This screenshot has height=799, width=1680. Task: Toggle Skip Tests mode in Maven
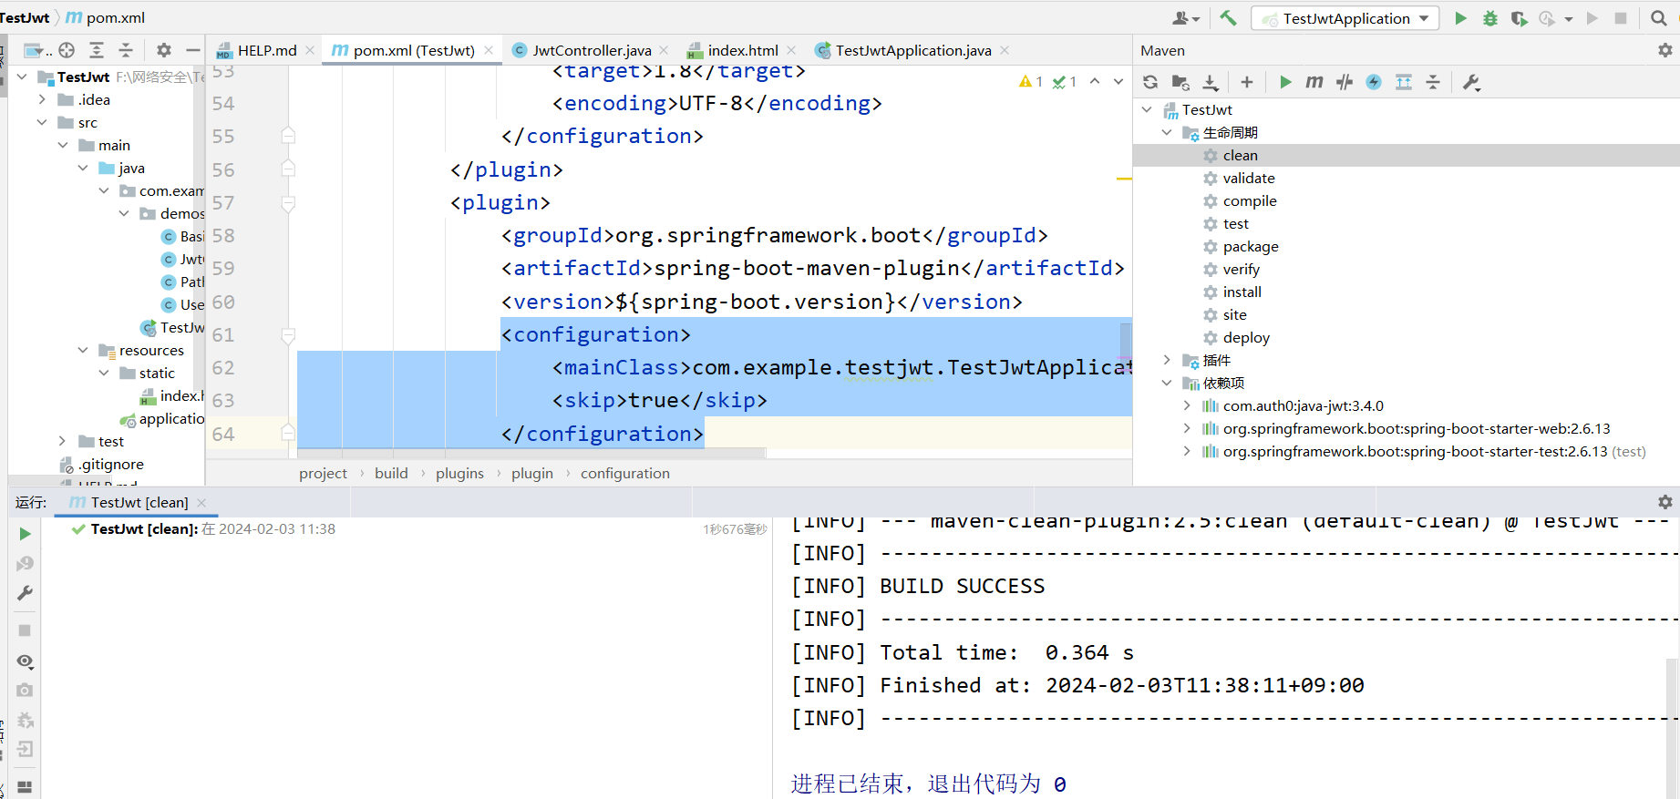coord(1374,82)
